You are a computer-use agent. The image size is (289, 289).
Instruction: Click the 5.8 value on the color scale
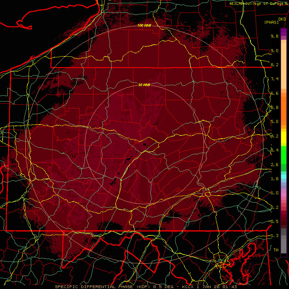275,108
